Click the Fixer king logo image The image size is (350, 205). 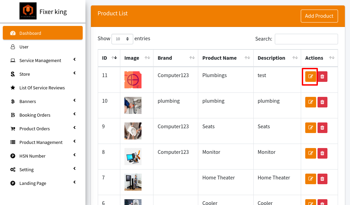coord(28,11)
